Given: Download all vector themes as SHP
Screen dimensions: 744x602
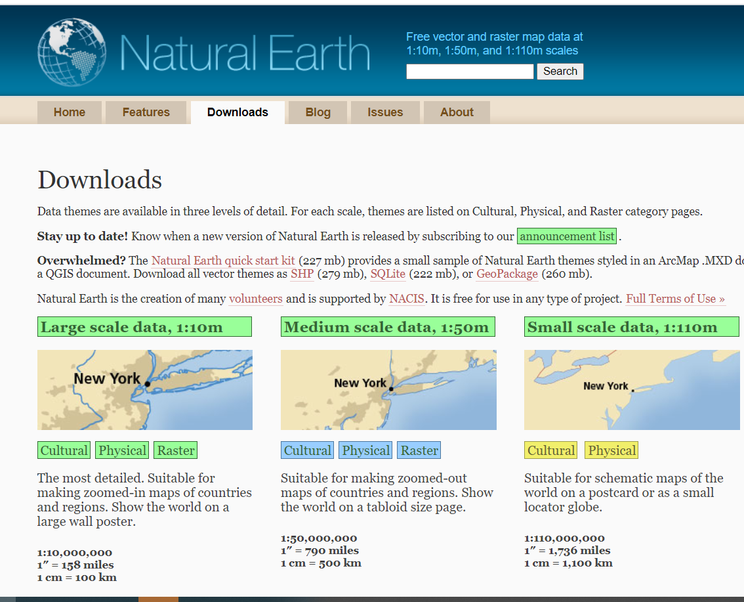Looking at the screenshot, I should pos(302,274).
